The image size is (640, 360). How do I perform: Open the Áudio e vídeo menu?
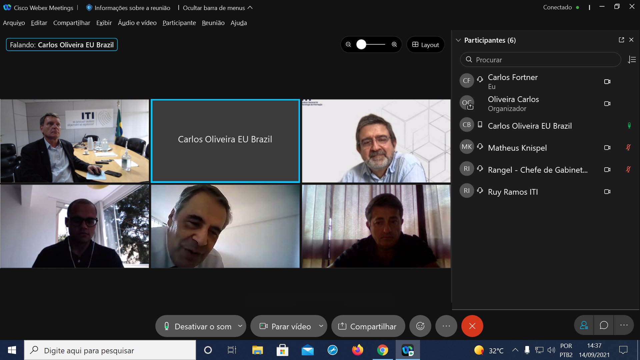[x=137, y=23]
